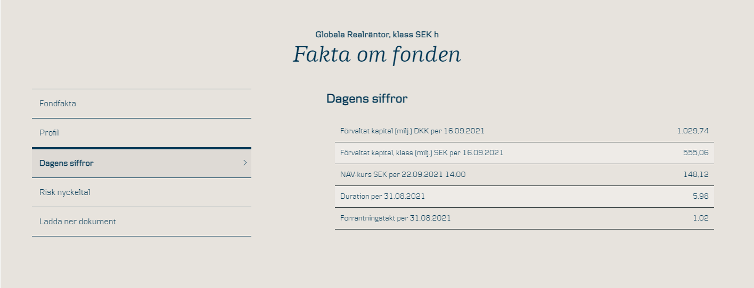Viewport: 754px width, 288px height.
Task: Open the Fondfakta section
Action: pos(142,104)
